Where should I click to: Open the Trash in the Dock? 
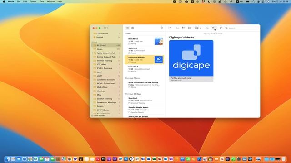point(283,159)
